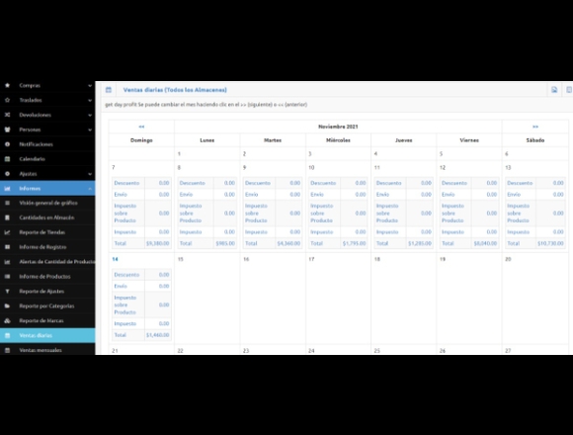Click the Alertas de Cantidad icon
The image size is (573, 435).
[7, 262]
